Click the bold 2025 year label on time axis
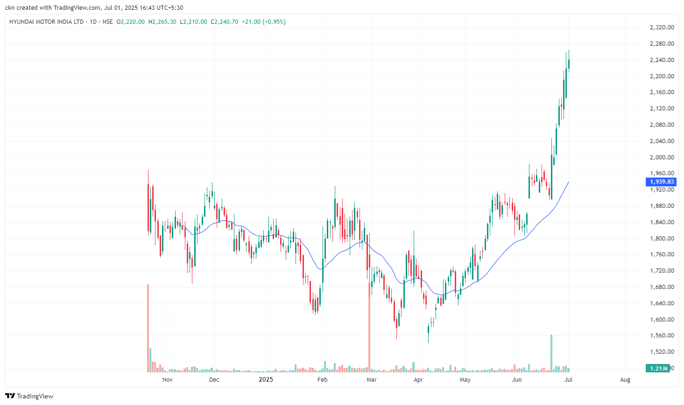This screenshot has width=684, height=405. [x=266, y=380]
